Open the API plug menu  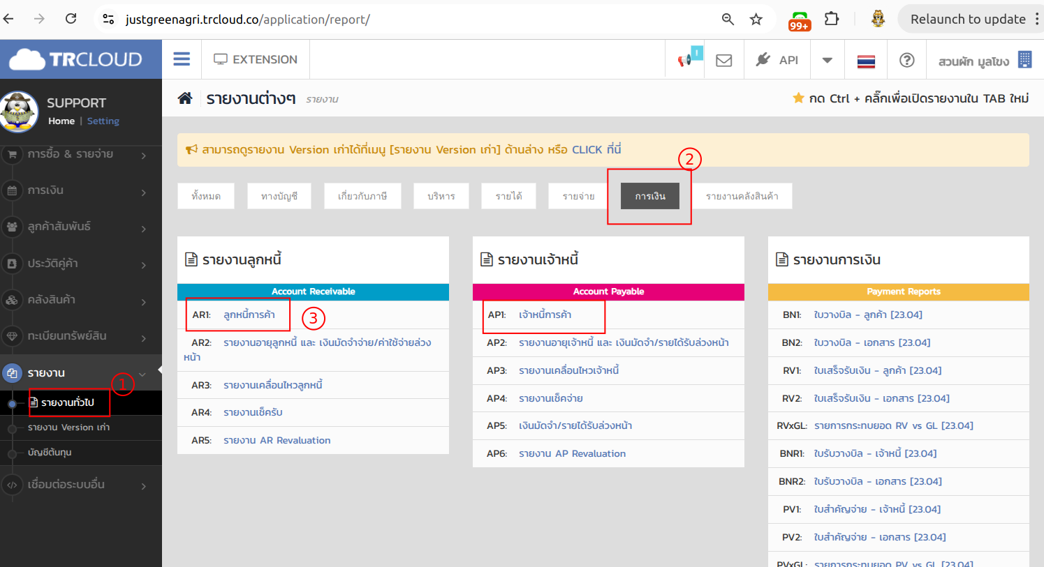(x=777, y=59)
